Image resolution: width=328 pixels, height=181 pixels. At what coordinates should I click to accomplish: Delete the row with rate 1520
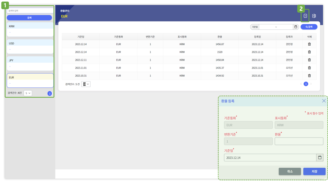(x=309, y=52)
